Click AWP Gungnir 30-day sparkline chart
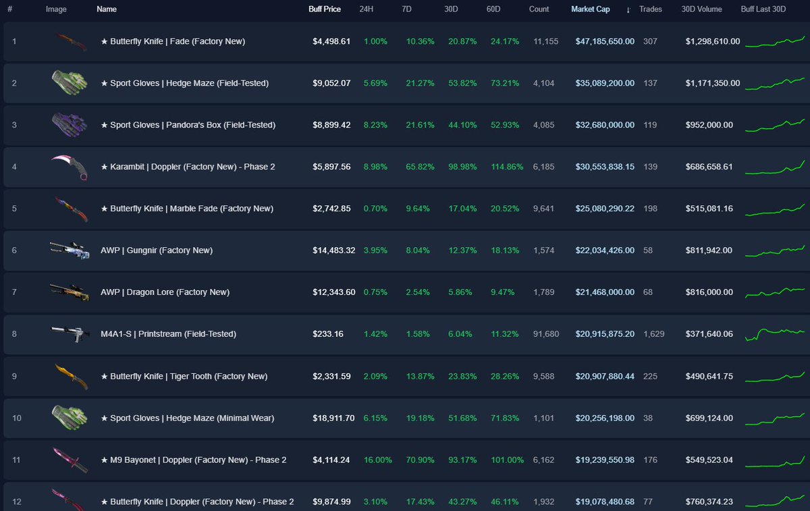Image resolution: width=810 pixels, height=511 pixels. click(775, 250)
